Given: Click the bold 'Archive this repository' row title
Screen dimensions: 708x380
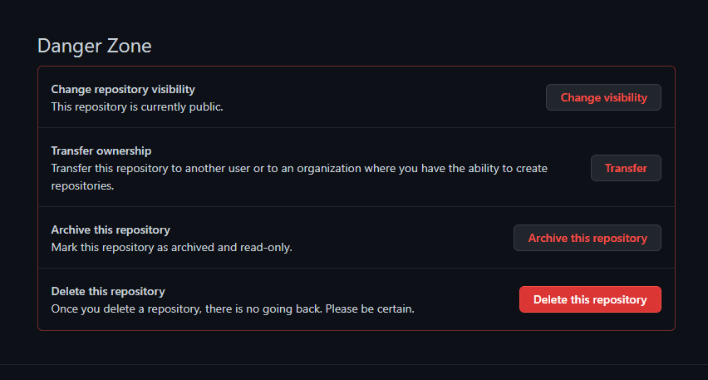Looking at the screenshot, I should [x=111, y=229].
